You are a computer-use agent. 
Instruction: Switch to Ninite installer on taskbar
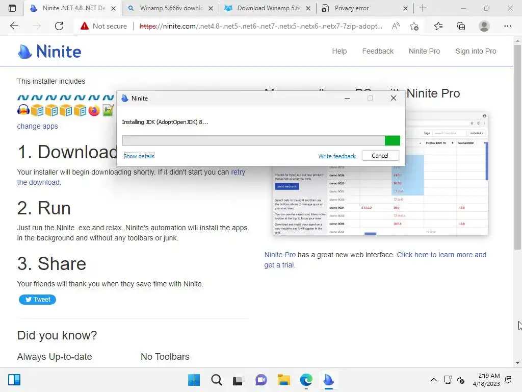[329, 380]
